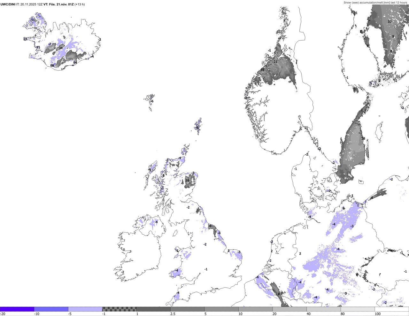Click the legend label -20
The width and height of the screenshot is (409, 316).
(3, 314)
